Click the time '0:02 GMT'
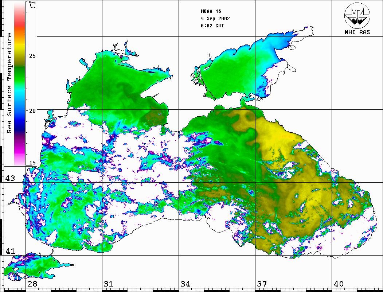The width and height of the screenshot is (383, 292). [212, 26]
